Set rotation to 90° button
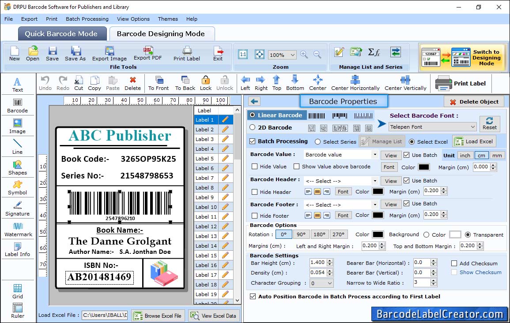This screenshot has height=323, width=510. (x=301, y=234)
